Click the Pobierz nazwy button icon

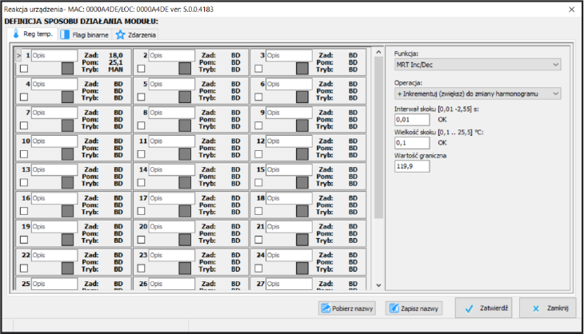point(326,308)
